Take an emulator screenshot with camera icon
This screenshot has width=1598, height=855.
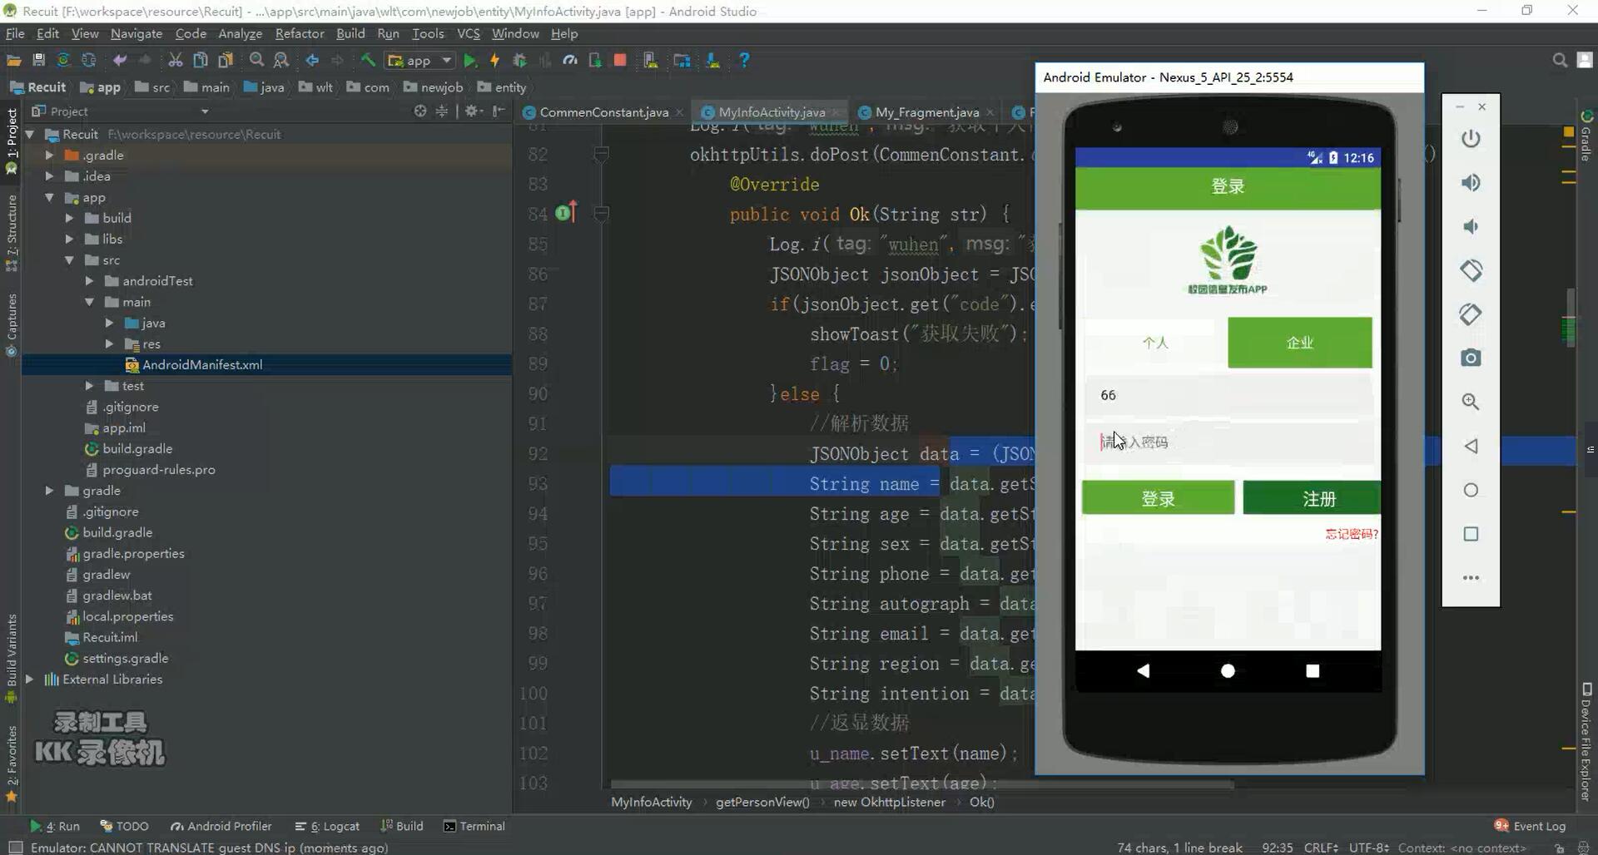[x=1471, y=358]
